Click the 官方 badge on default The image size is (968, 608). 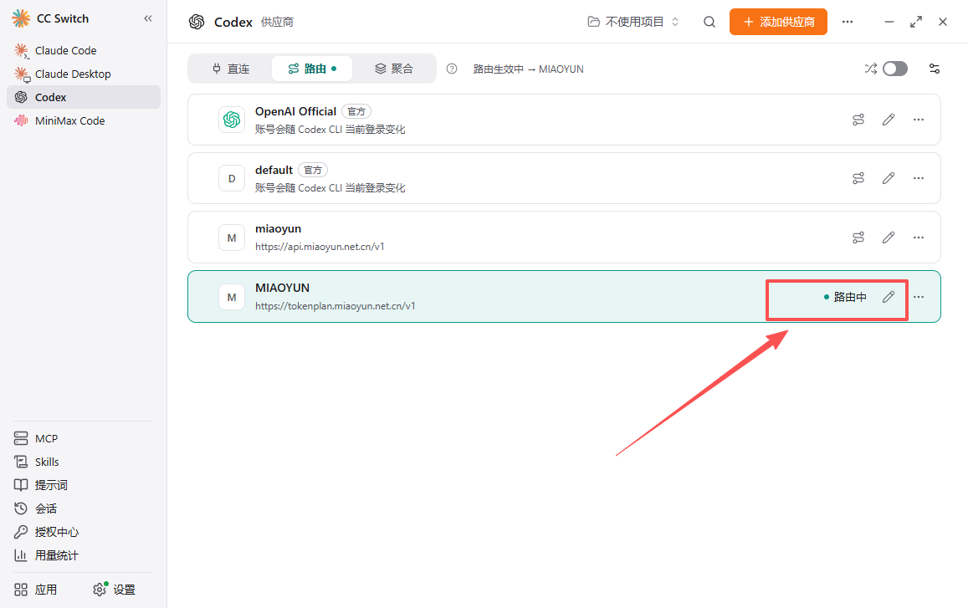pyautogui.click(x=313, y=171)
